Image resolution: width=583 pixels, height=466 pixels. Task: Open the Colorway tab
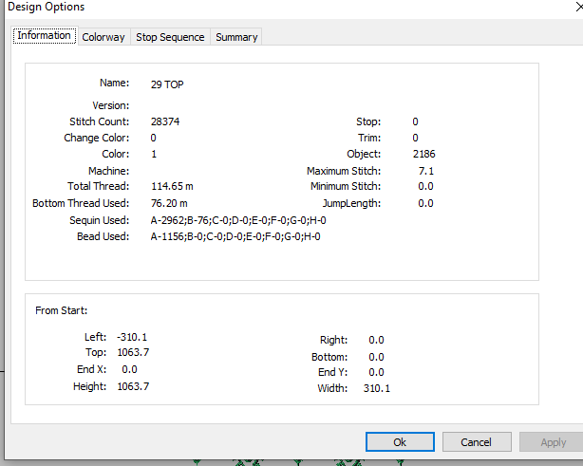[103, 37]
